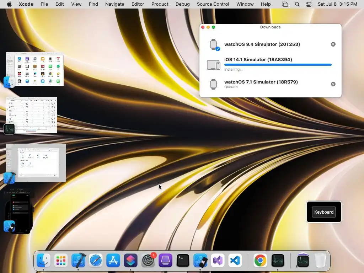Screen dimensions: 364x273
Task: Open the Xcode application menu
Action: pyautogui.click(x=26, y=4)
